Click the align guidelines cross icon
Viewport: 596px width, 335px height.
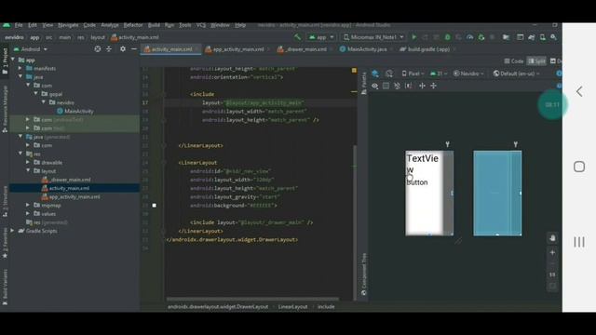tap(433, 86)
